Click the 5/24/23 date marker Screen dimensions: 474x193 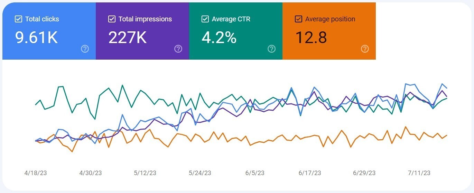tap(200, 173)
